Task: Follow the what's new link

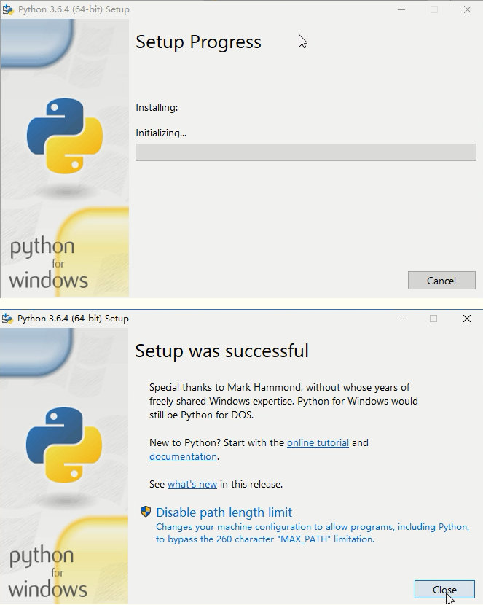Action: 192,484
